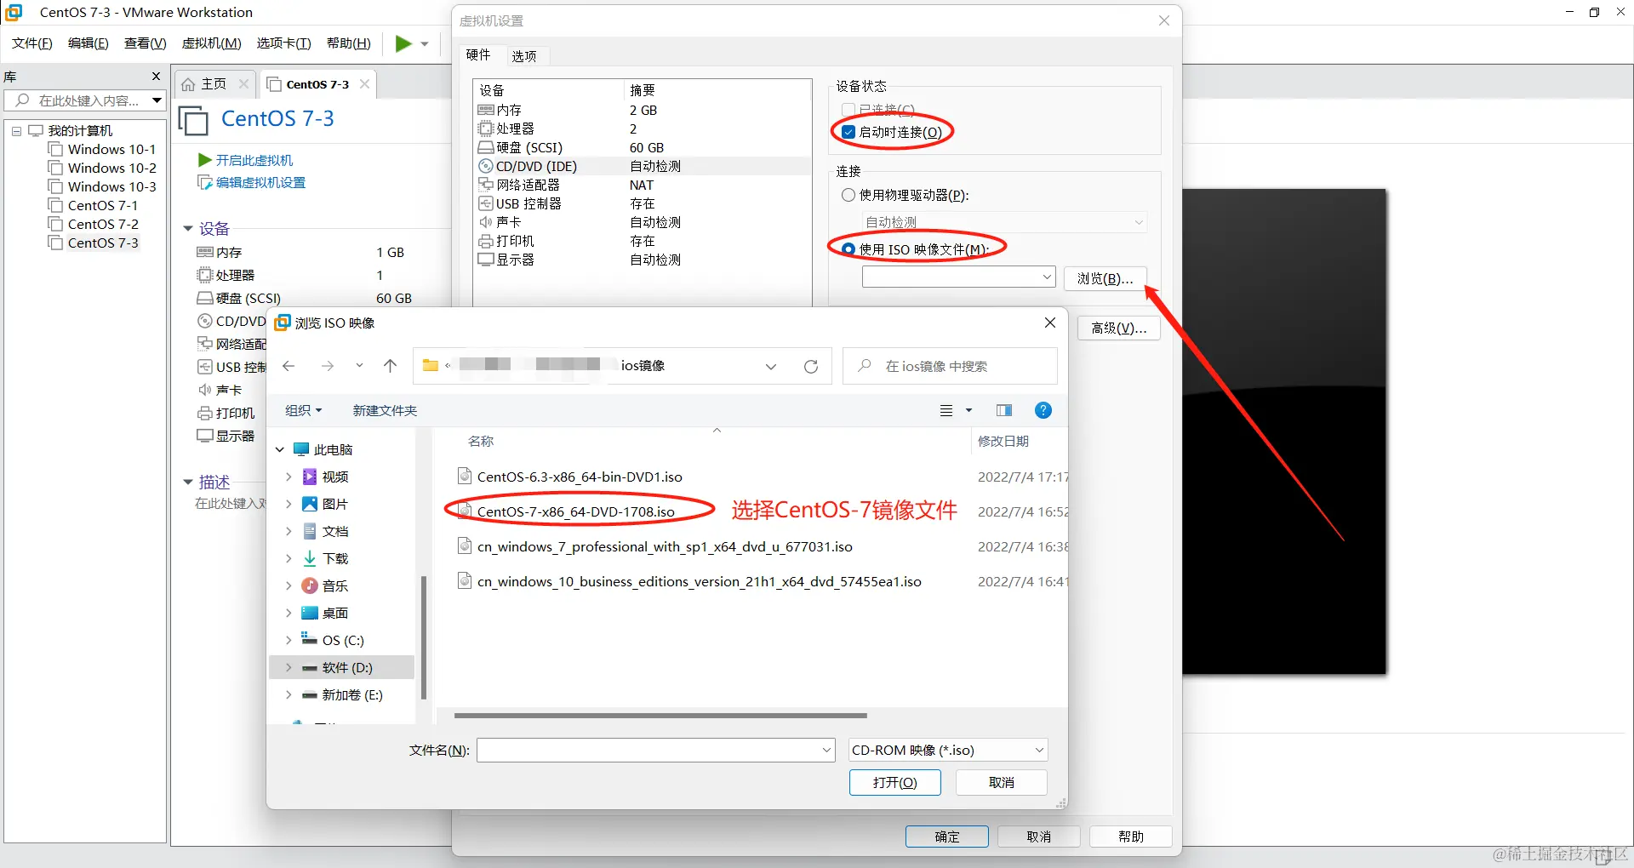Select Windows 10-1 in the library
Screen dimensions: 1634x868
[111, 149]
